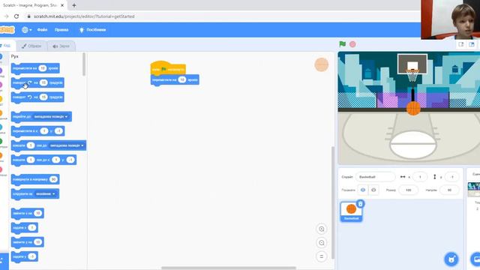Click the green flag inside the hat block
480x270 pixels.
[x=163, y=70]
